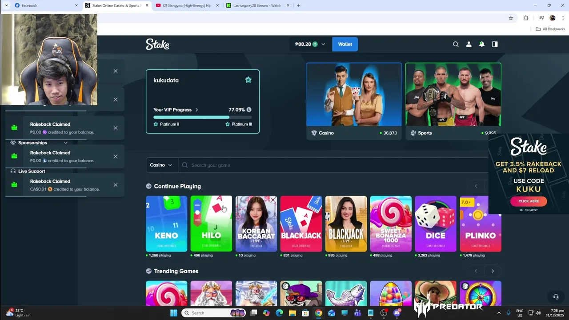Click the Wallet button
This screenshot has width=569, height=320.
(x=345, y=44)
